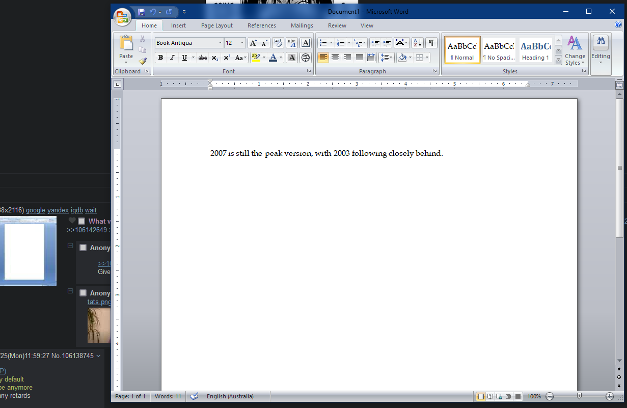627x408 pixels.
Task: Toggle show paragraph marks
Action: click(x=431, y=43)
